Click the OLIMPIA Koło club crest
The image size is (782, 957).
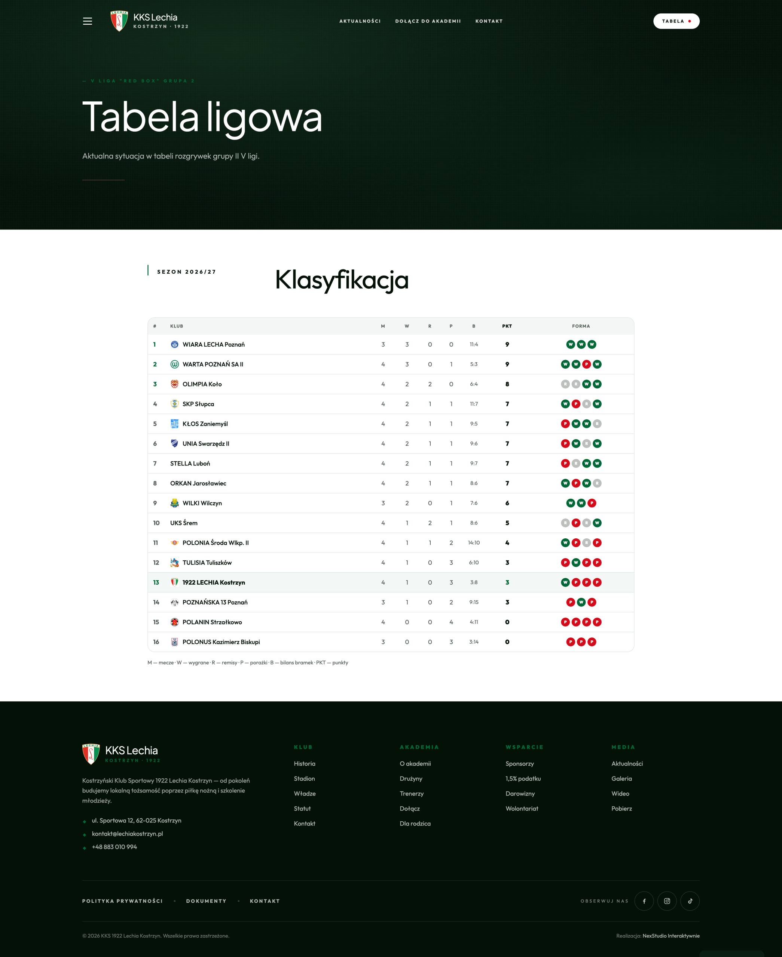click(x=174, y=384)
